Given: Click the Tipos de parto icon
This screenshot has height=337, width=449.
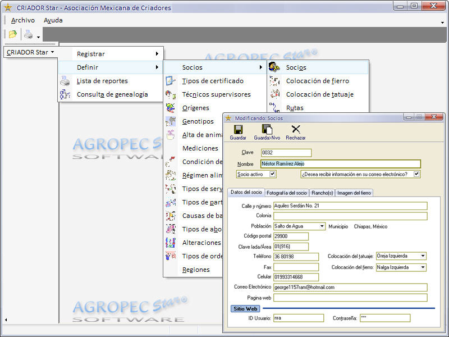Looking at the screenshot, I should click(171, 202).
